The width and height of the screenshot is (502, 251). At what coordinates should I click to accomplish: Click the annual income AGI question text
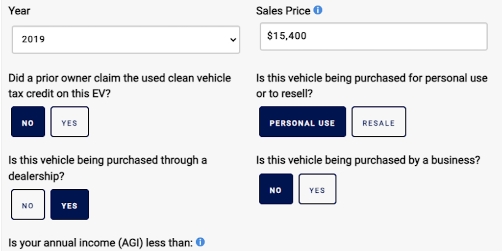[100, 242]
